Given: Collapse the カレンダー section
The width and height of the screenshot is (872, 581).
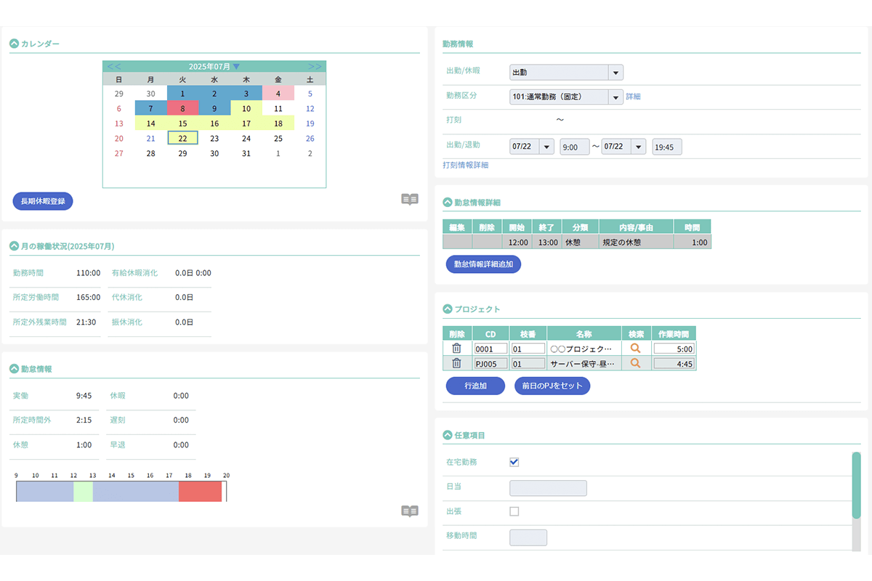Looking at the screenshot, I should point(14,44).
